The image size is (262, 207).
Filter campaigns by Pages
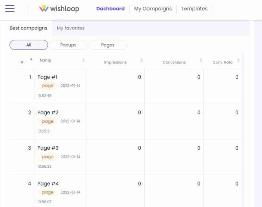point(108,45)
